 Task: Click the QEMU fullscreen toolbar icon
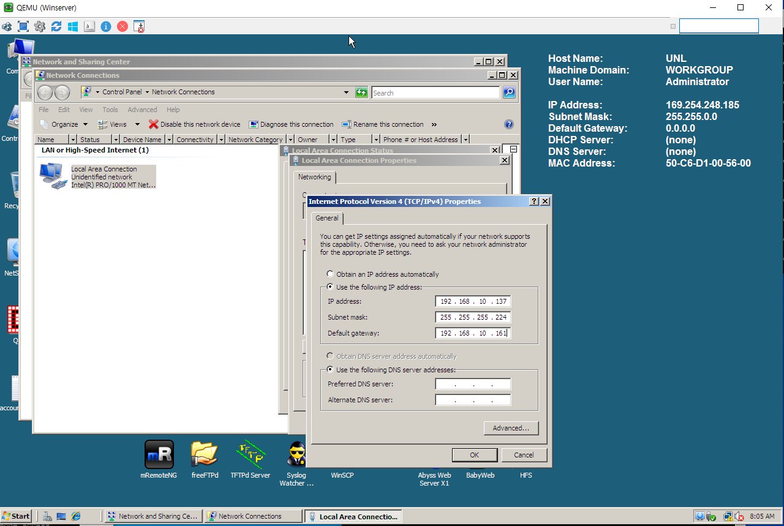point(23,26)
